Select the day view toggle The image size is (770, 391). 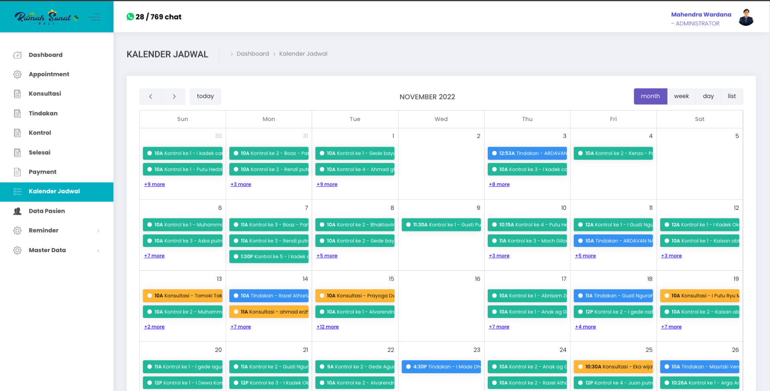tap(708, 96)
